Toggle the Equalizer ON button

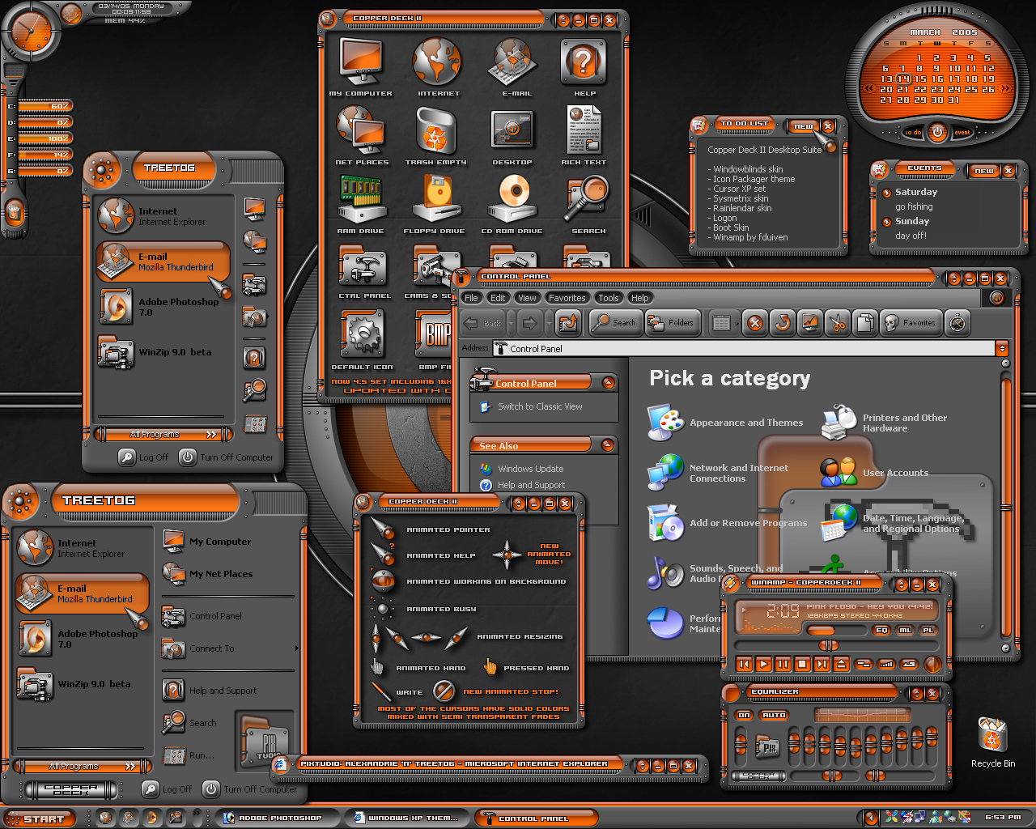[744, 715]
